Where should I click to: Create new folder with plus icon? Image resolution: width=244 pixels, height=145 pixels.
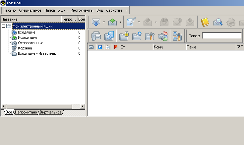point(137,36)
